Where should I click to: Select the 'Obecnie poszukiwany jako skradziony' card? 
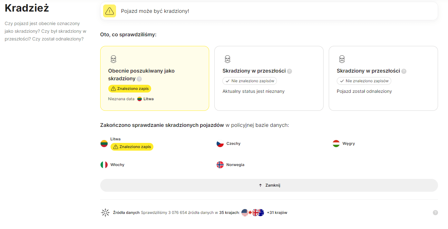click(x=155, y=78)
